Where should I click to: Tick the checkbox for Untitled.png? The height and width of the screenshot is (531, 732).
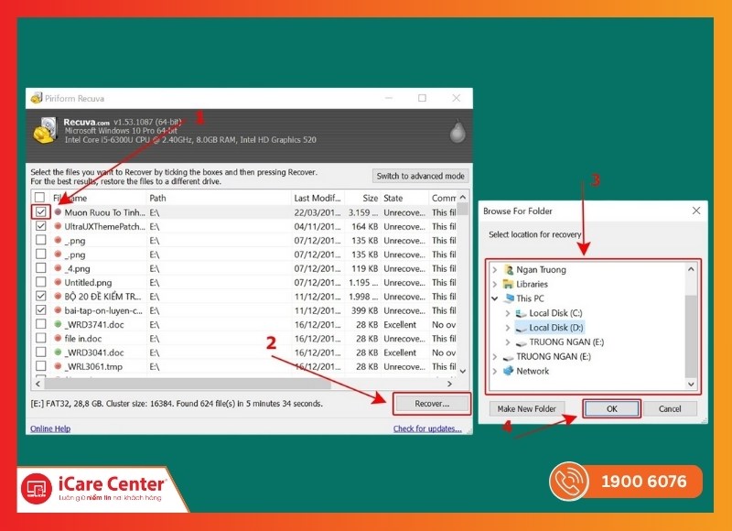40,283
